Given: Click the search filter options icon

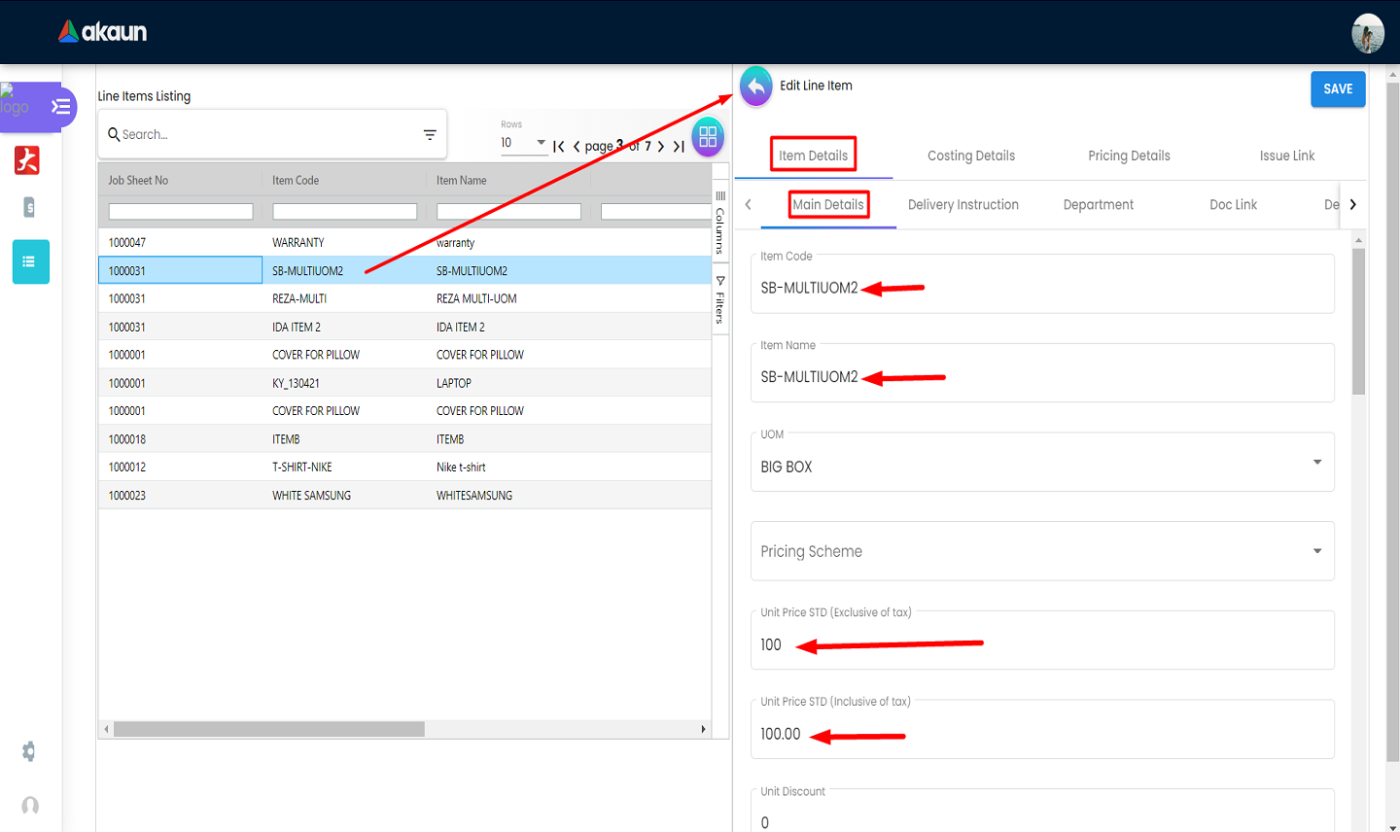Looking at the screenshot, I should pyautogui.click(x=430, y=135).
